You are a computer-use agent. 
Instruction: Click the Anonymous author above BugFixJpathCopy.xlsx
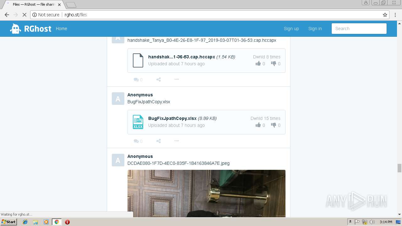140,95
